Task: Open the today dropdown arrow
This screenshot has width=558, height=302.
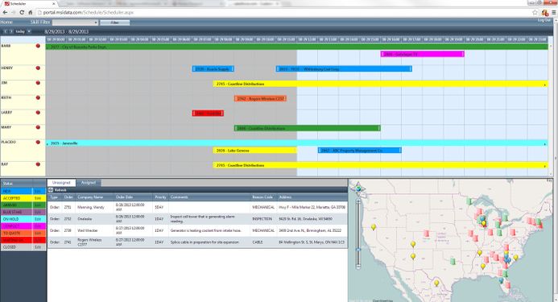Action: [29, 31]
